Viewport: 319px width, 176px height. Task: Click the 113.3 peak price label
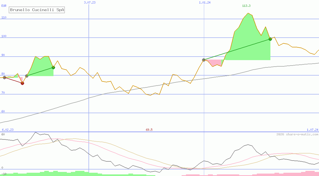(246, 6)
